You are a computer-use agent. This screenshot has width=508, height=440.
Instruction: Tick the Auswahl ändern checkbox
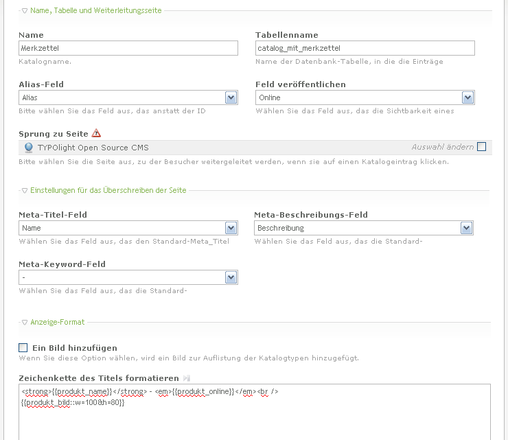[x=481, y=146]
